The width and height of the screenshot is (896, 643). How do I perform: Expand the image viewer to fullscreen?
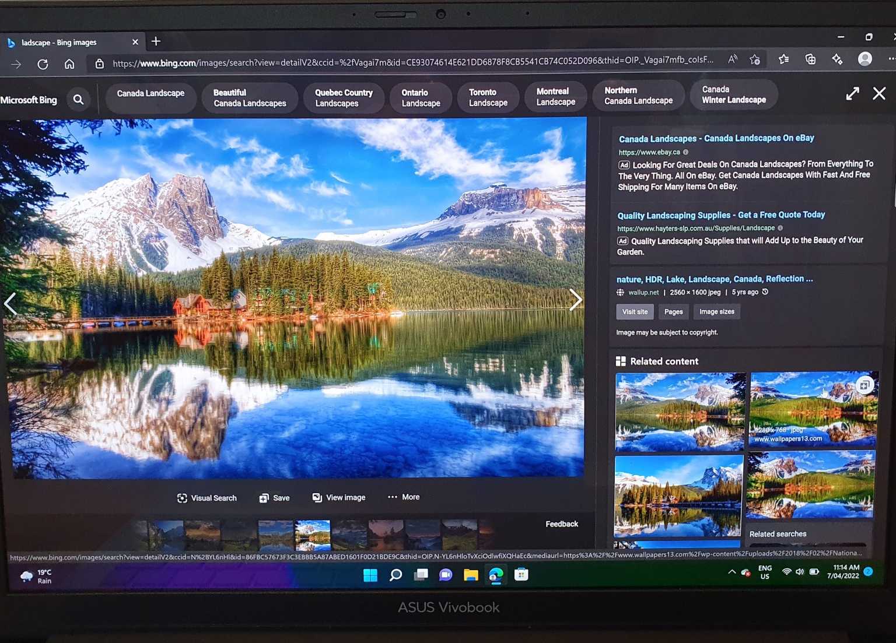(852, 93)
